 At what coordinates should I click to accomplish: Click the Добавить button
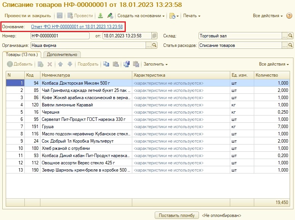pyautogui.click(x=20, y=64)
